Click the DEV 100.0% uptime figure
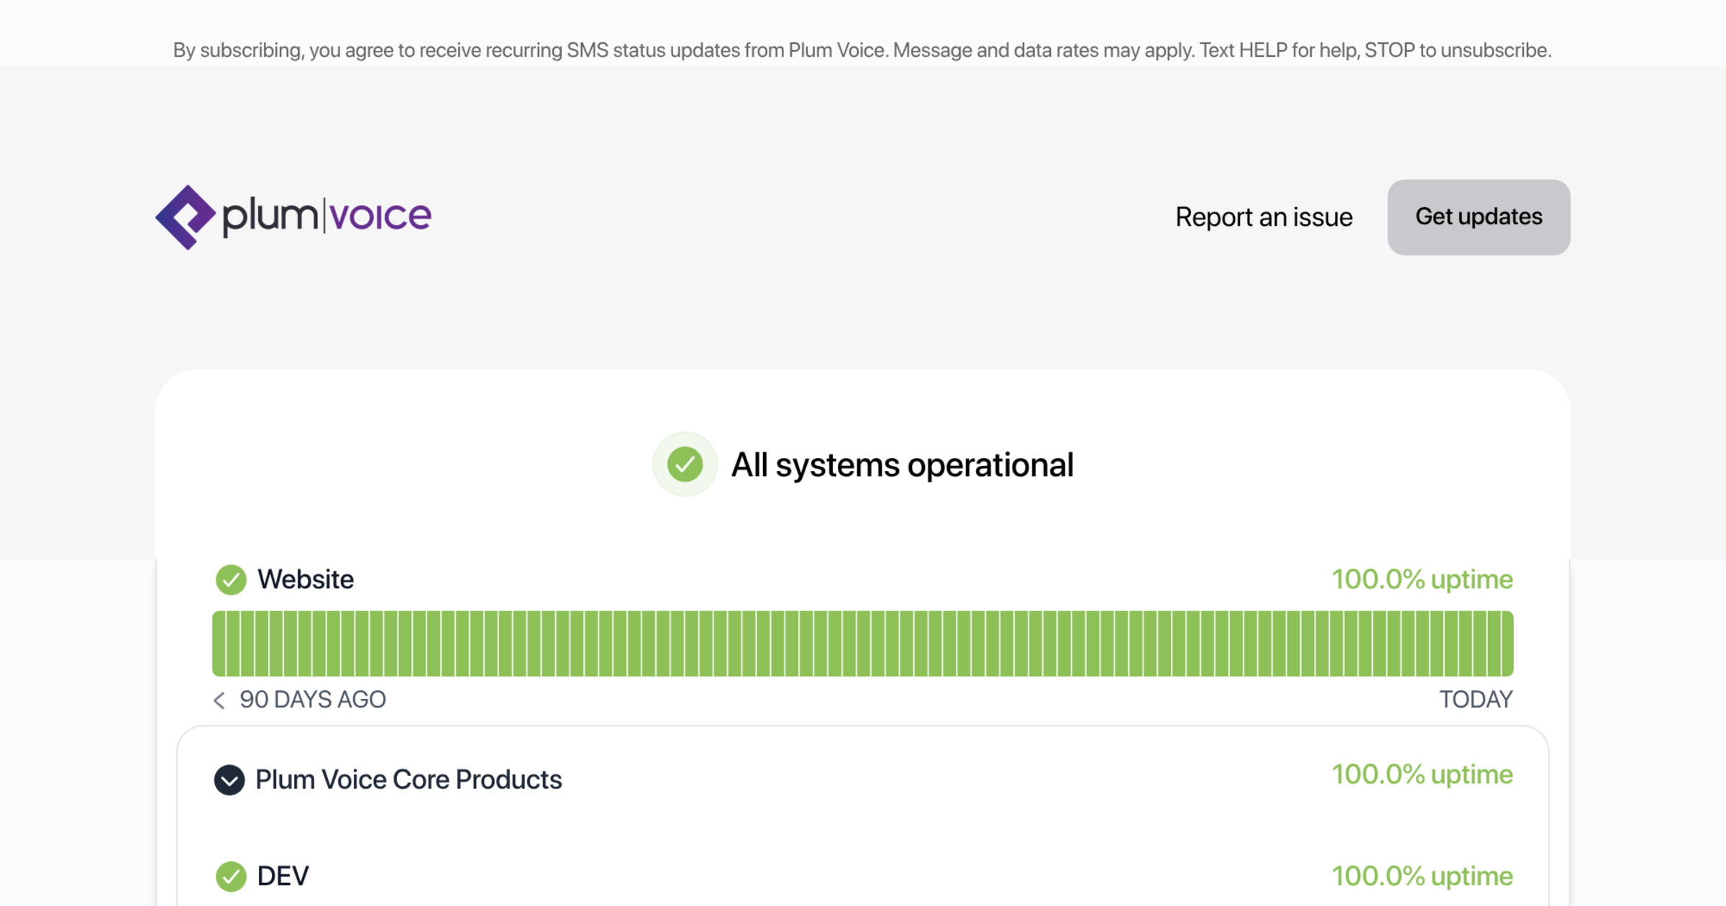The height and width of the screenshot is (906, 1726). 1423,877
